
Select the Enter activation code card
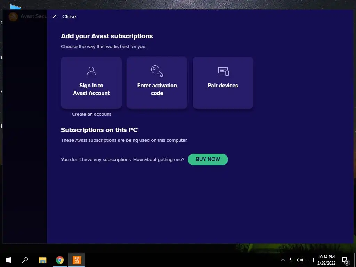(157, 83)
